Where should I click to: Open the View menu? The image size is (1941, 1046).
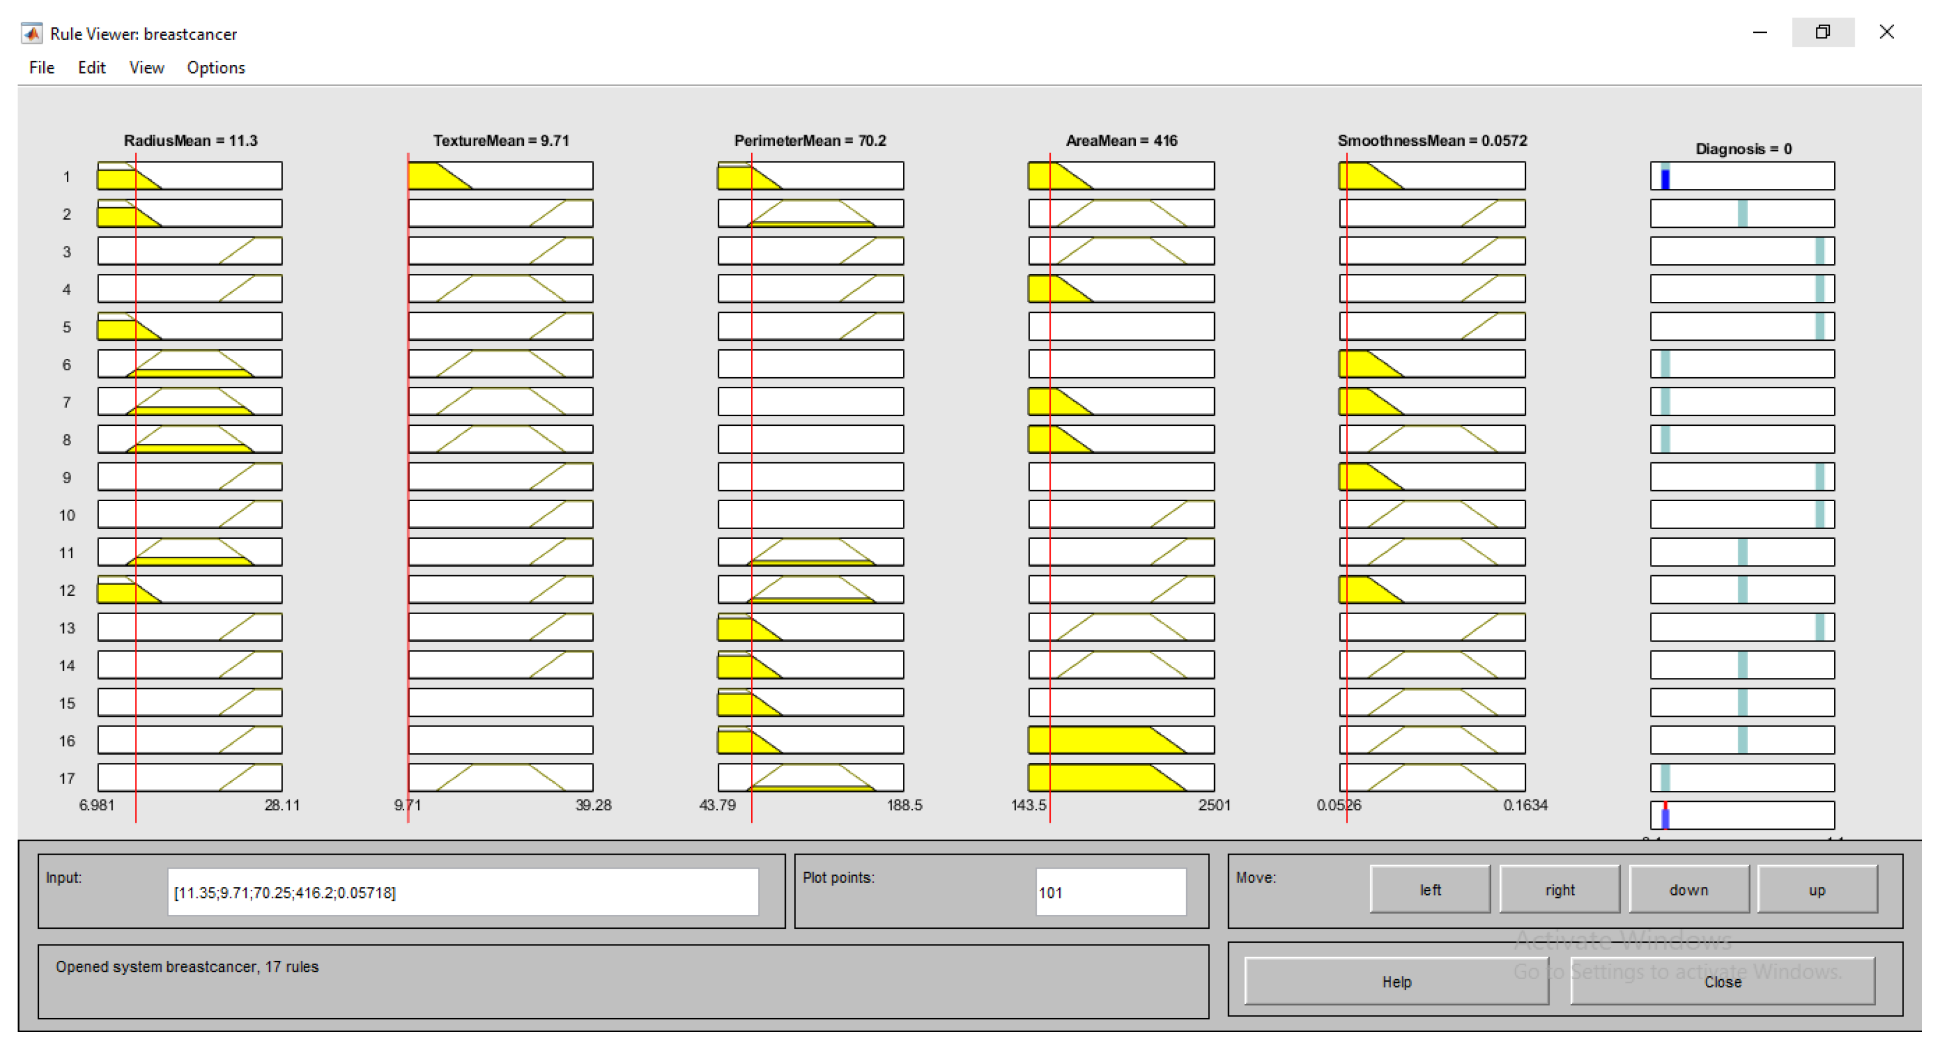[146, 68]
